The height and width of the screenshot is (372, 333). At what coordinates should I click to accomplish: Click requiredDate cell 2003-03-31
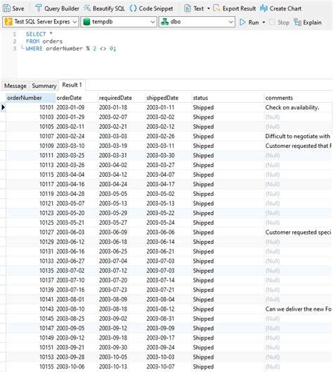click(x=122, y=156)
